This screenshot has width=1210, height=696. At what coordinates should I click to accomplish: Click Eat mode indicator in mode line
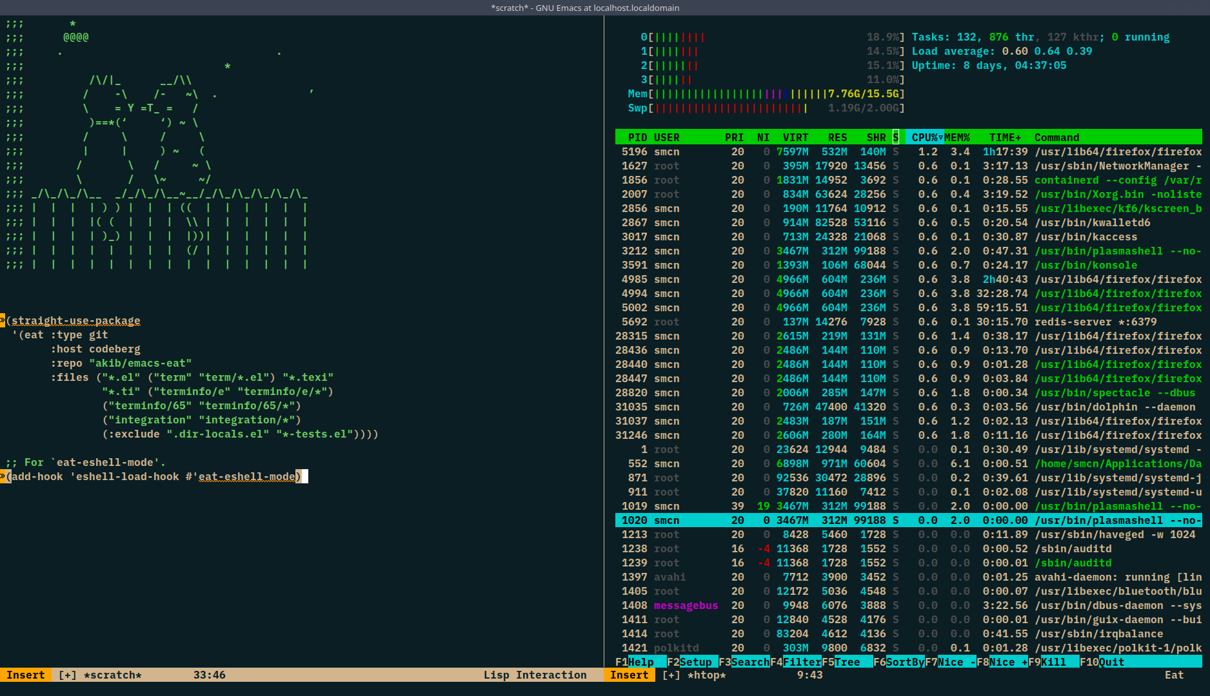click(x=1174, y=675)
